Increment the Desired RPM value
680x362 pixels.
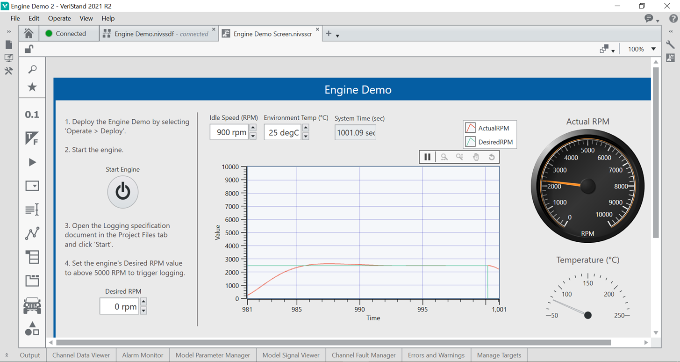(x=143, y=302)
